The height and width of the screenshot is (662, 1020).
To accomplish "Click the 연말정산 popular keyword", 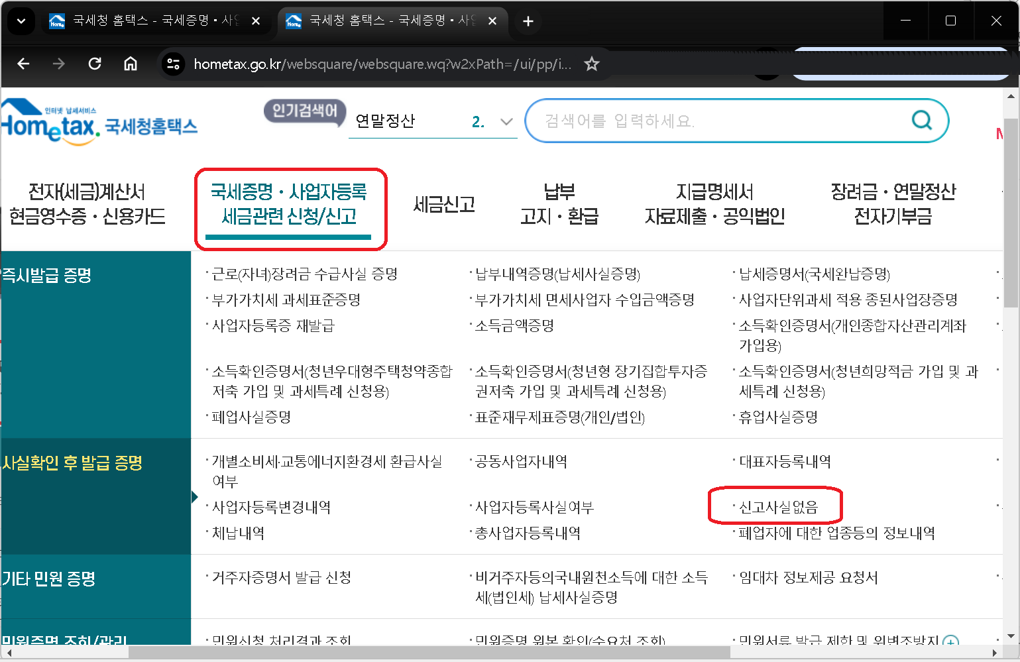I will [385, 121].
